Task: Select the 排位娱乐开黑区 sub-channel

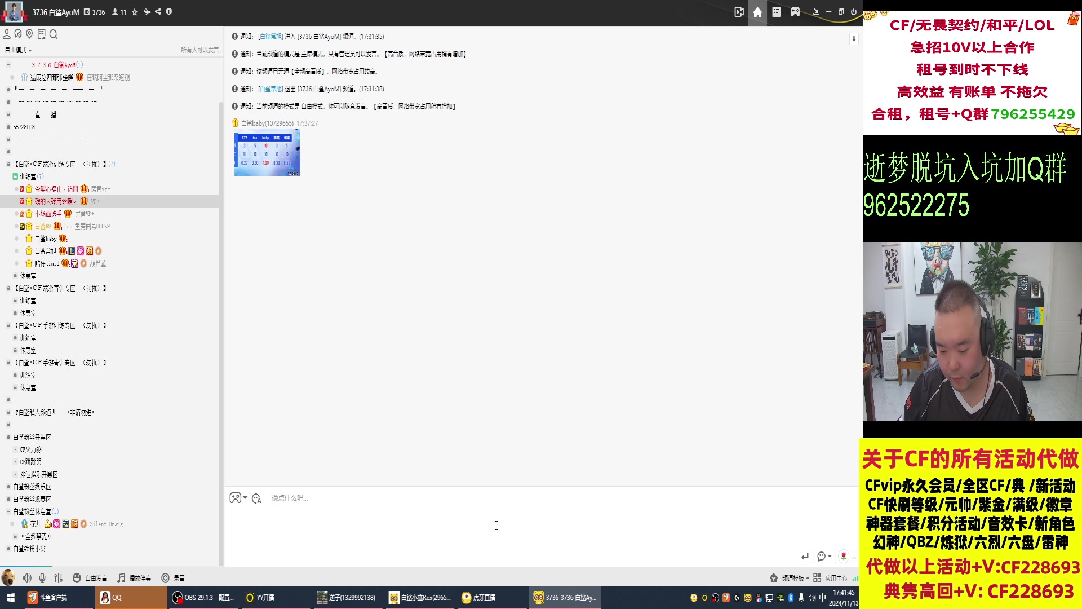Action: (x=39, y=474)
